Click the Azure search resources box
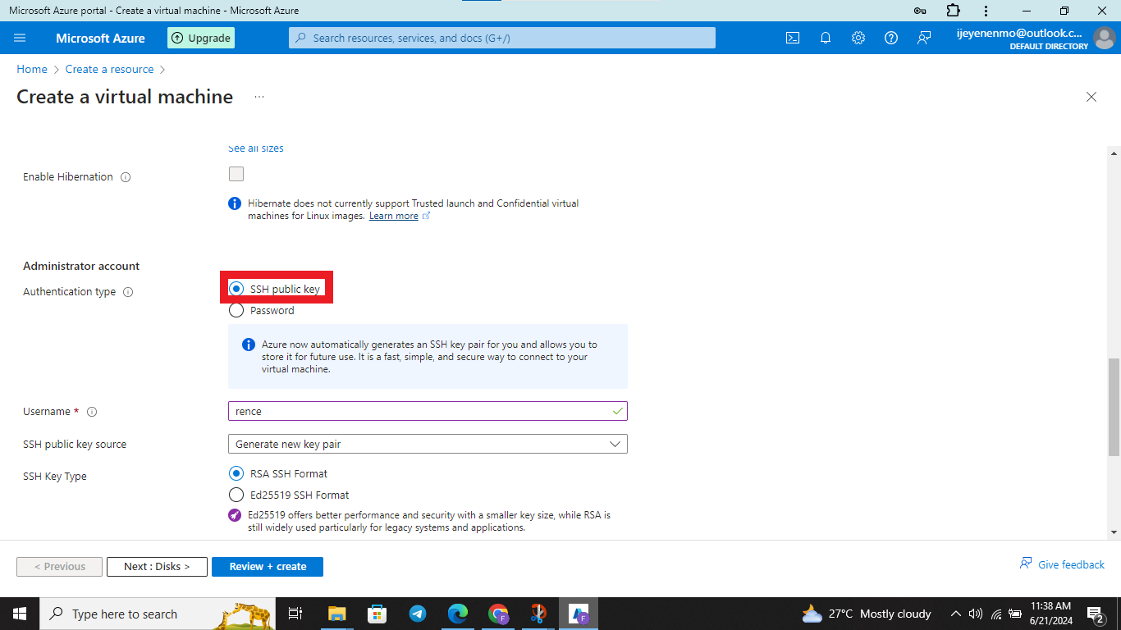Screen dimensions: 1121x630 pos(502,38)
